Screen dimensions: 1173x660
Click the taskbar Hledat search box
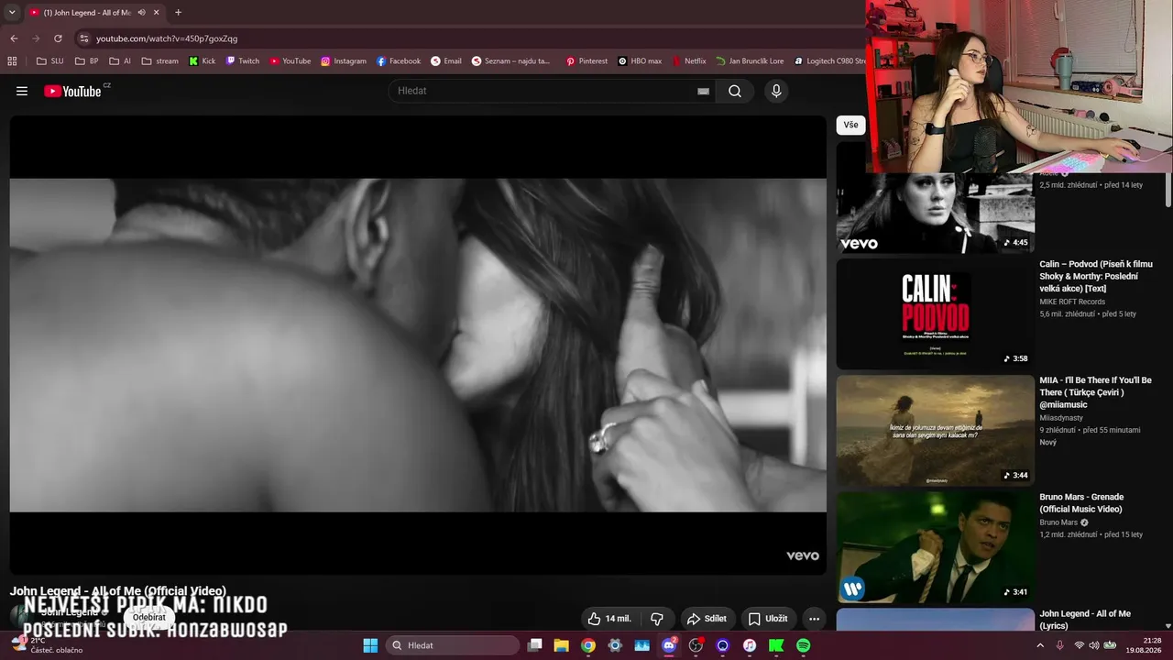point(453,645)
